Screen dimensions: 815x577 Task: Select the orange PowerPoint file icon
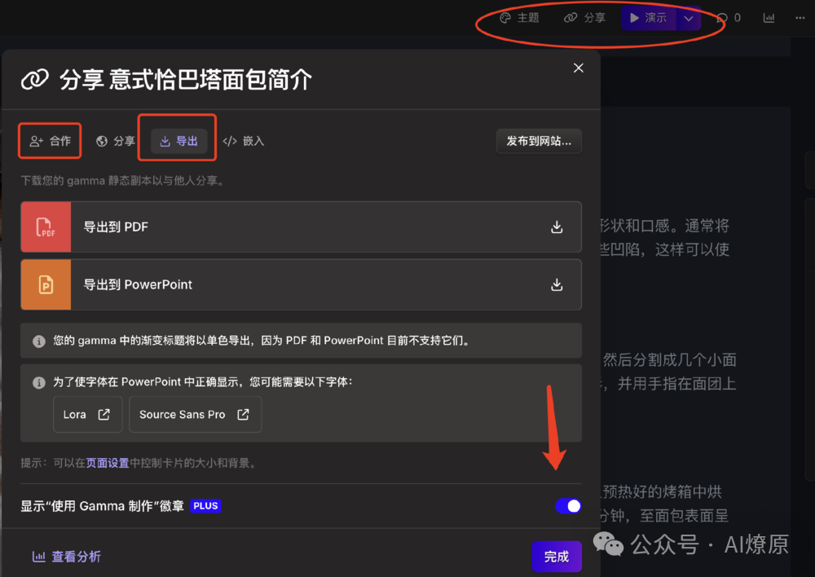pos(46,285)
